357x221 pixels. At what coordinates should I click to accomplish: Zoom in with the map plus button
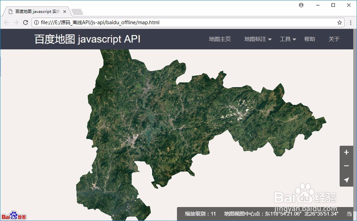pos(346,152)
